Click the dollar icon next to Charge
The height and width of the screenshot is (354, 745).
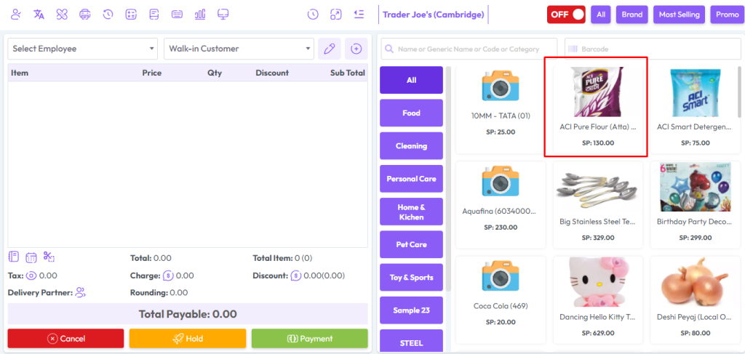[x=168, y=275]
